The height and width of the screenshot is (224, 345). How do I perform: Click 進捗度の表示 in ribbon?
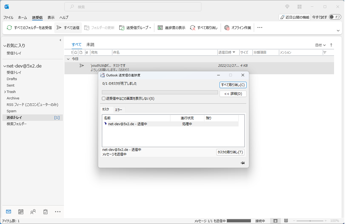[x=171, y=28]
